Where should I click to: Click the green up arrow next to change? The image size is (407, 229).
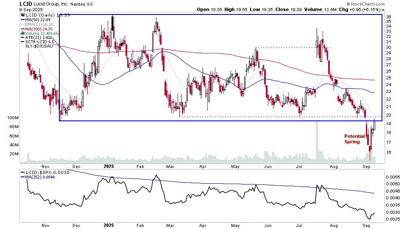click(383, 10)
